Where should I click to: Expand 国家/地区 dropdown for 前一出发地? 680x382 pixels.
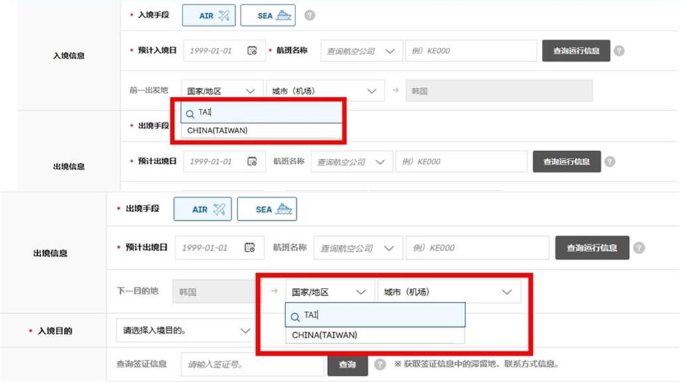pyautogui.click(x=221, y=91)
